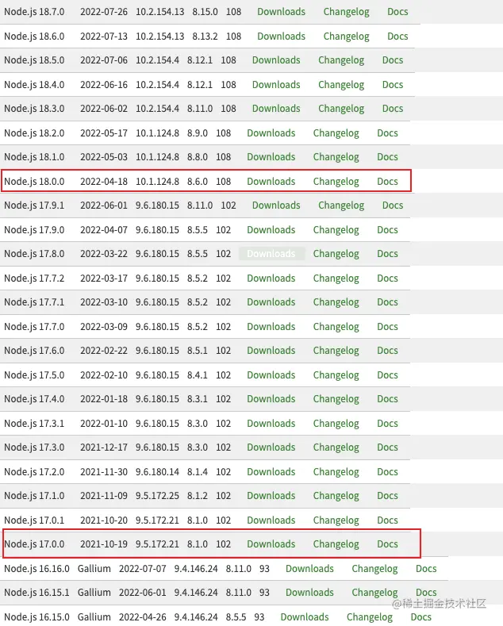
Task: Click Downloads in the Node.js 17.7.2 row
Action: point(271,278)
